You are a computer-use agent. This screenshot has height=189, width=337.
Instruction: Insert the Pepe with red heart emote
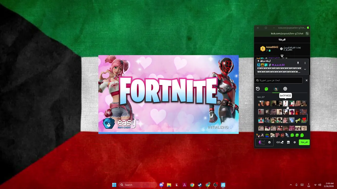pos(304,120)
